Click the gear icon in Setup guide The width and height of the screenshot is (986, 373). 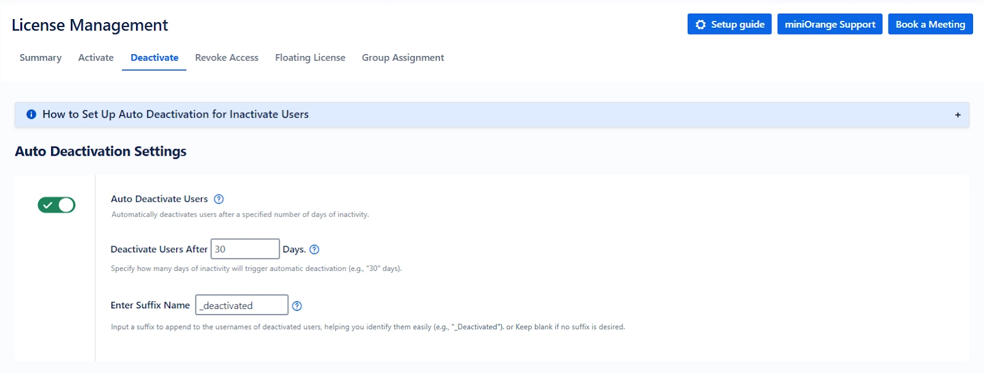pos(700,25)
